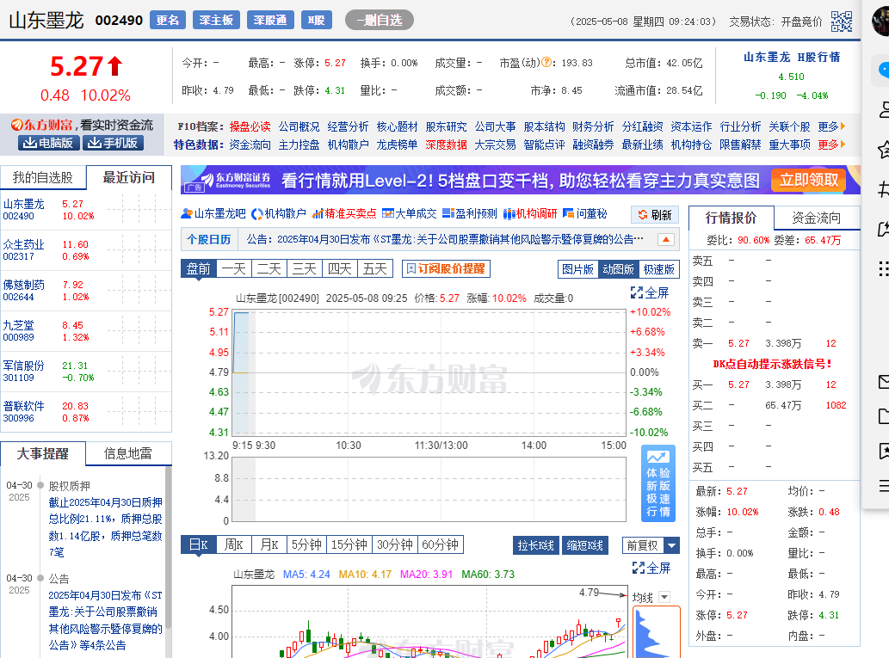Open 信息地雷 tab
This screenshot has width=889, height=658.
[128, 453]
